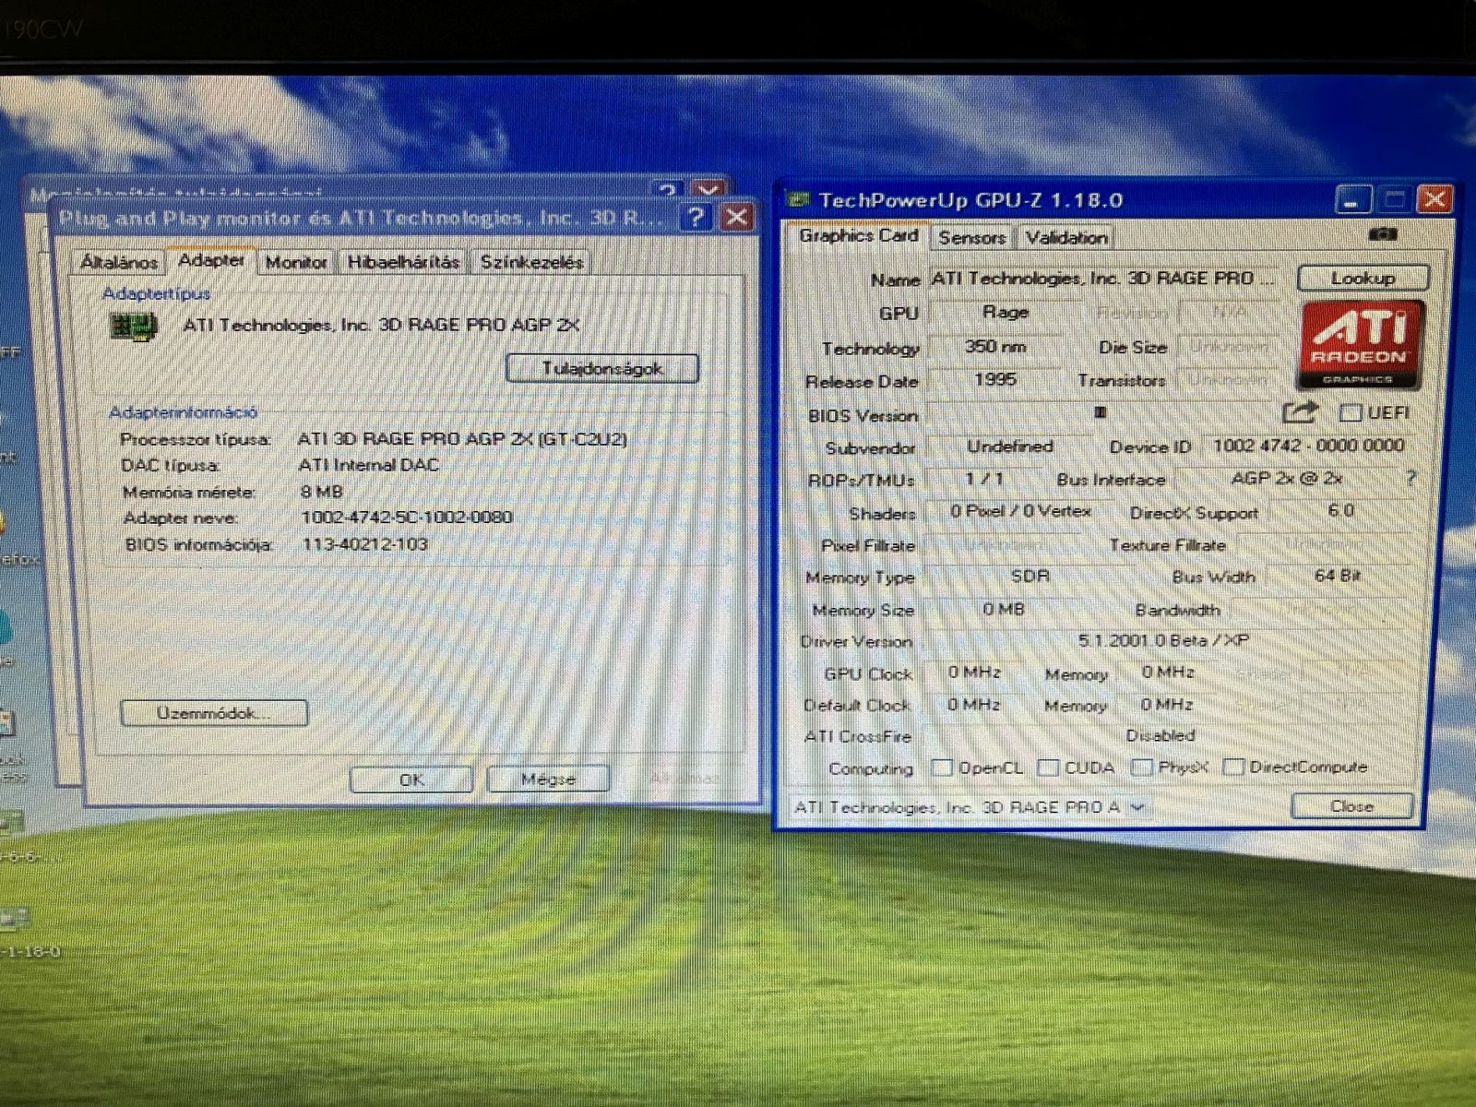
Task: Click the Driver Version field
Action: point(1165,640)
